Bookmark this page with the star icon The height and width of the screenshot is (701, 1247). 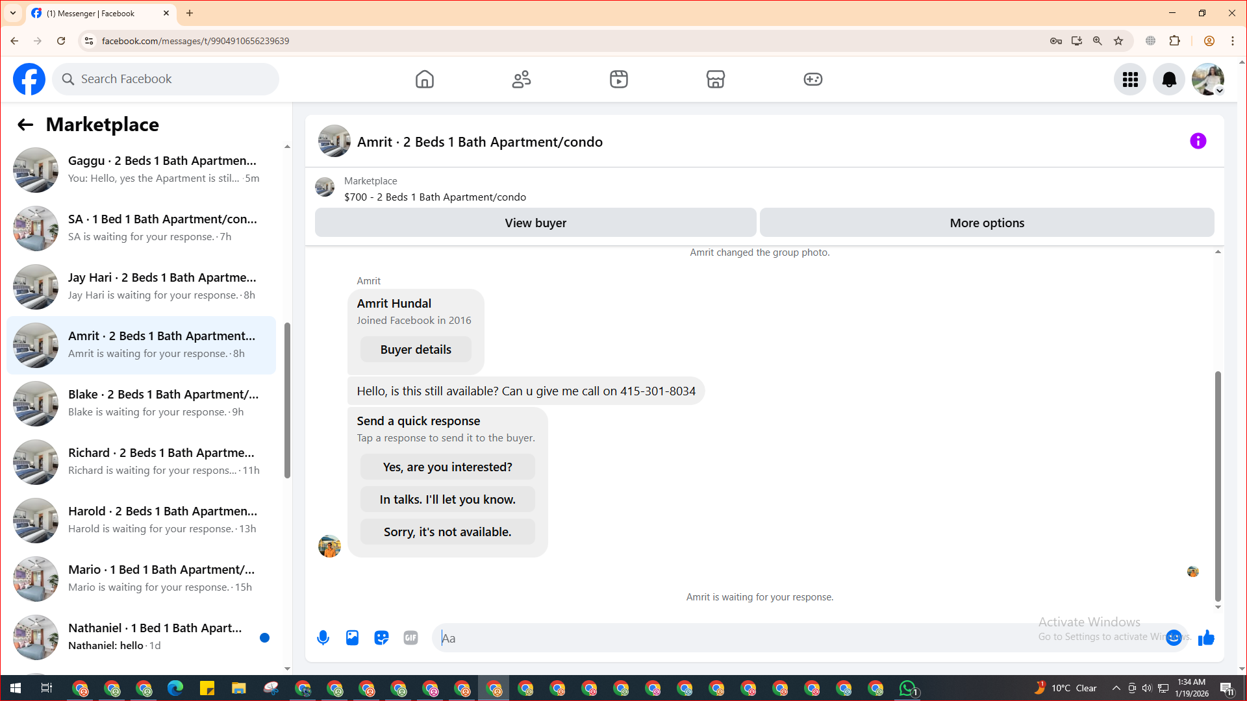pyautogui.click(x=1118, y=41)
